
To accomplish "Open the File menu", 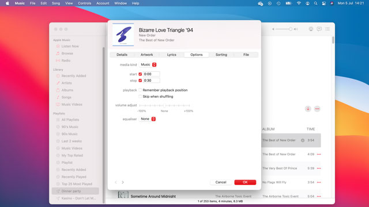I will point(32,3).
